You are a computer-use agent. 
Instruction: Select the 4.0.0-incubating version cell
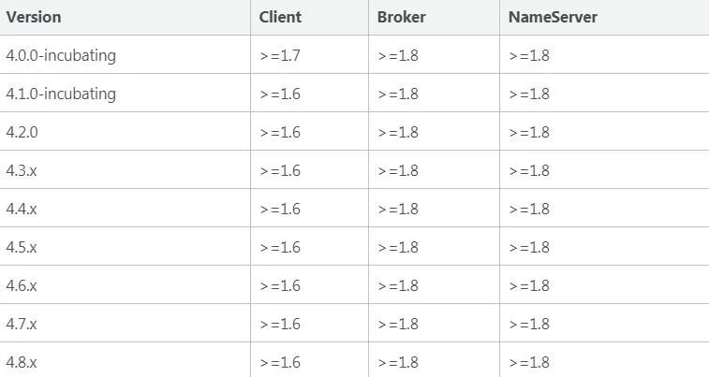point(61,55)
